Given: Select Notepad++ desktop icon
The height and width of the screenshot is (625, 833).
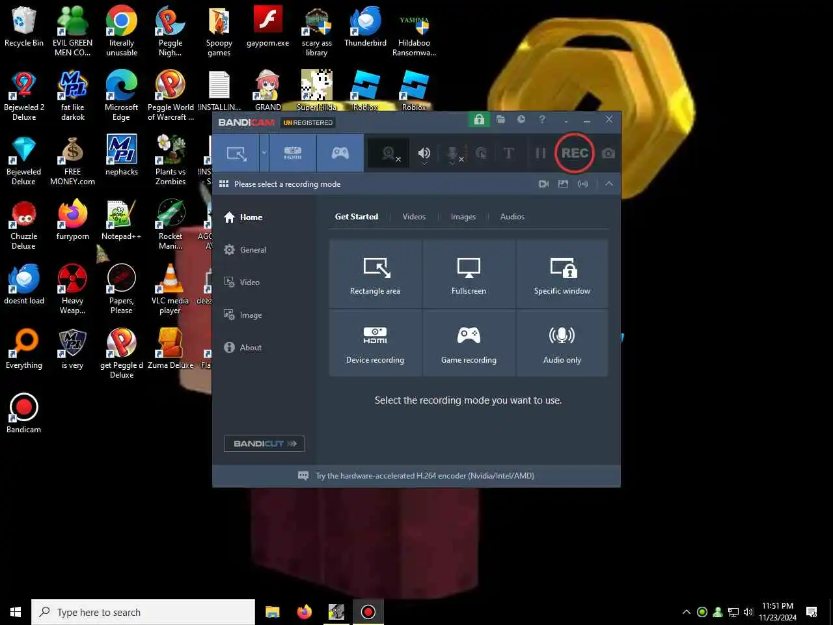Looking at the screenshot, I should [121, 221].
